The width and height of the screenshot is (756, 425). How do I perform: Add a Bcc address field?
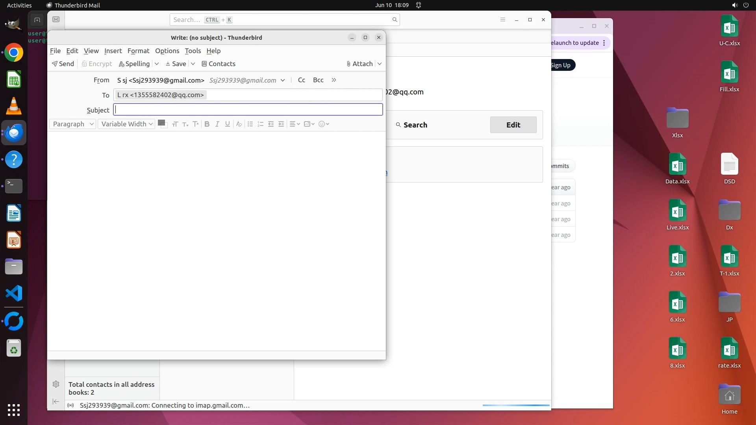318,80
